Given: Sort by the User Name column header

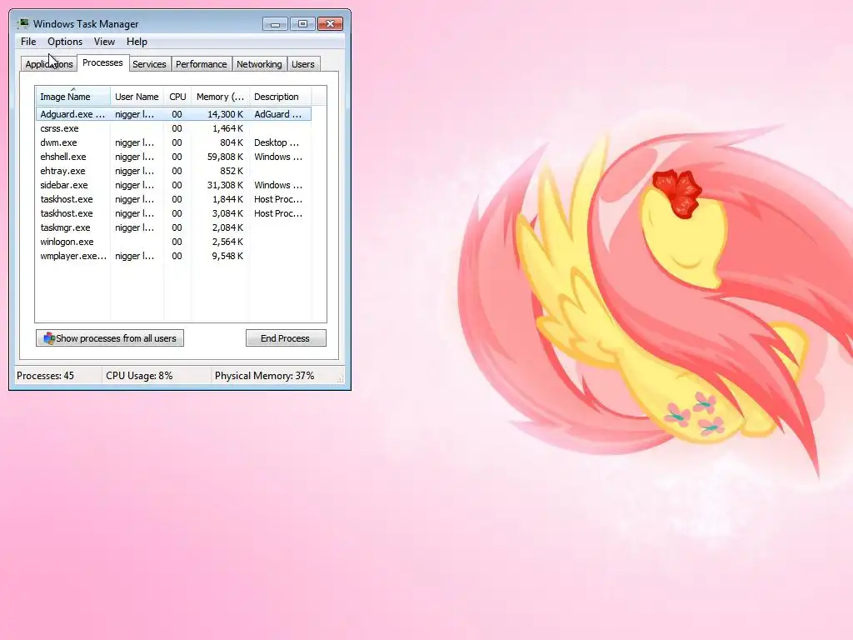Looking at the screenshot, I should 137,97.
